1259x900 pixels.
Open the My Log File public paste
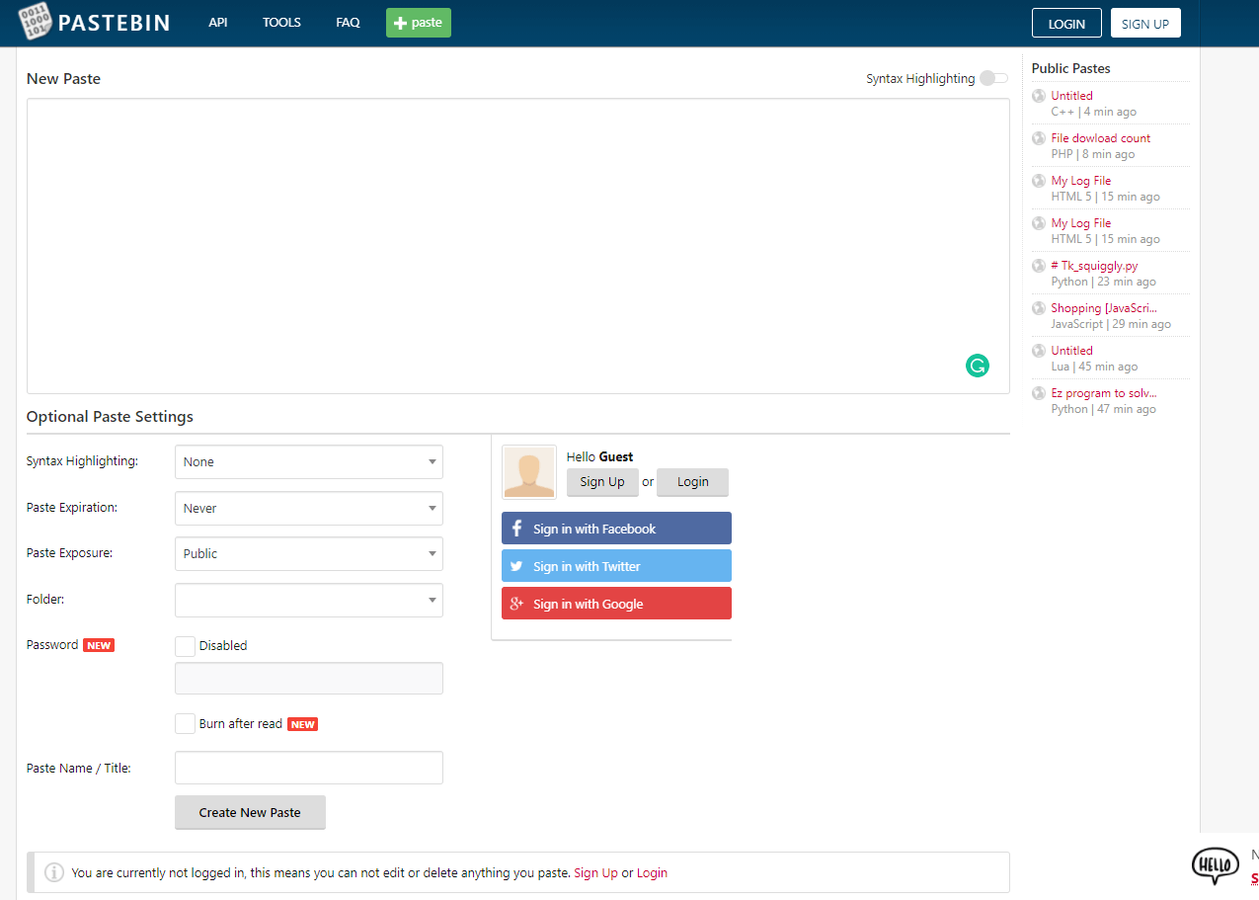(1081, 180)
